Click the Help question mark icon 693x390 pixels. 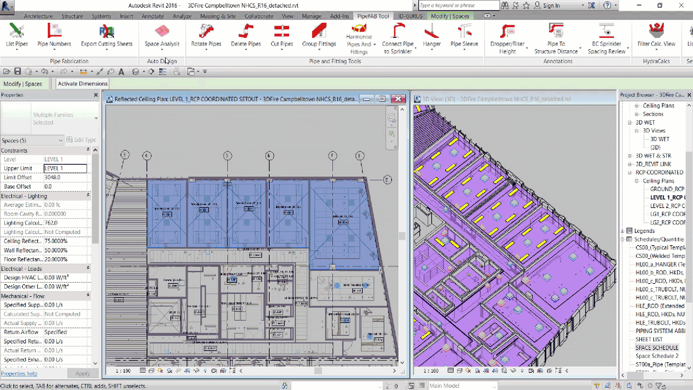[607, 5]
